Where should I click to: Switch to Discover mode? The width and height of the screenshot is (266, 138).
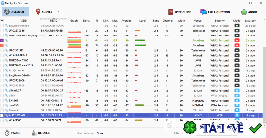15,12
